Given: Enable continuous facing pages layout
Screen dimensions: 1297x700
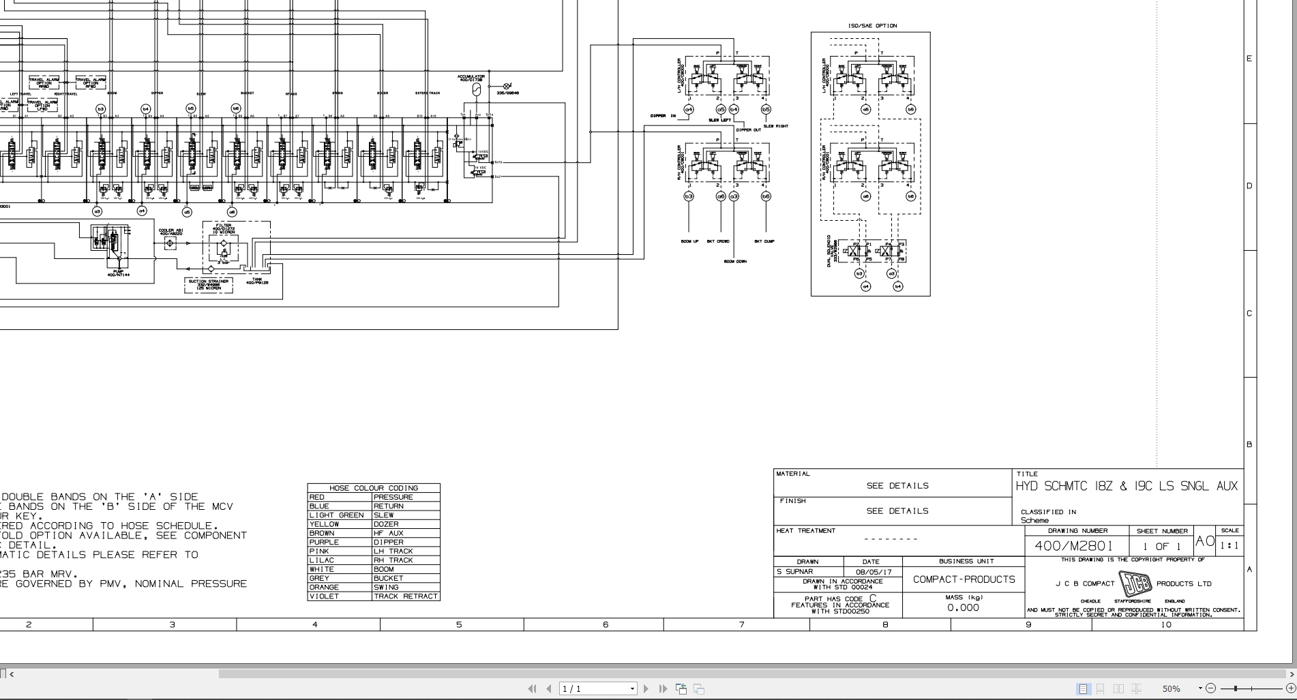Looking at the screenshot, I should tap(1137, 688).
